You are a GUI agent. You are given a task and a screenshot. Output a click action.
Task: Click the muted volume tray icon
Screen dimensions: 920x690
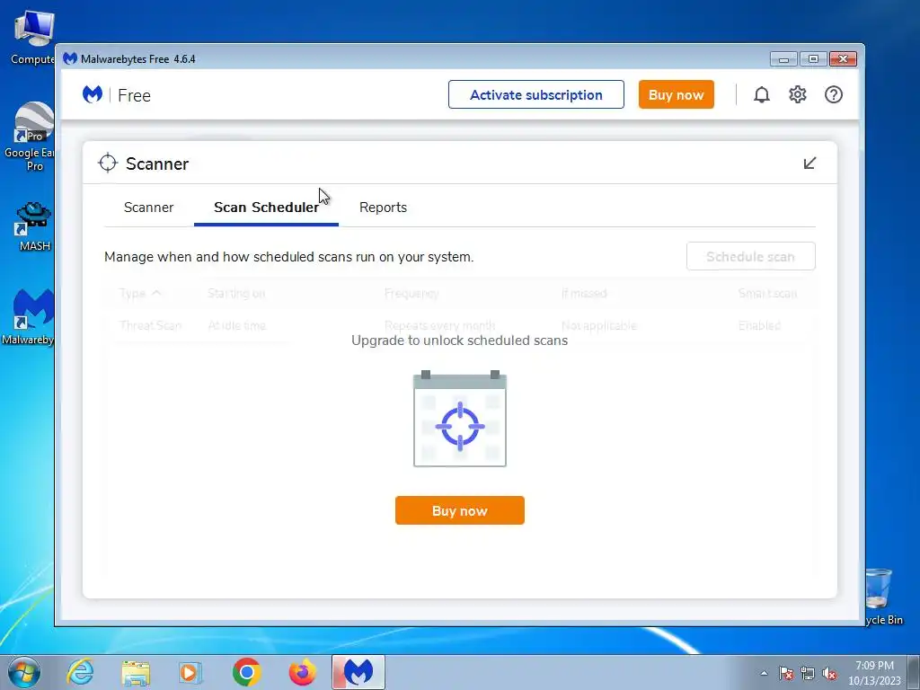[x=829, y=673]
